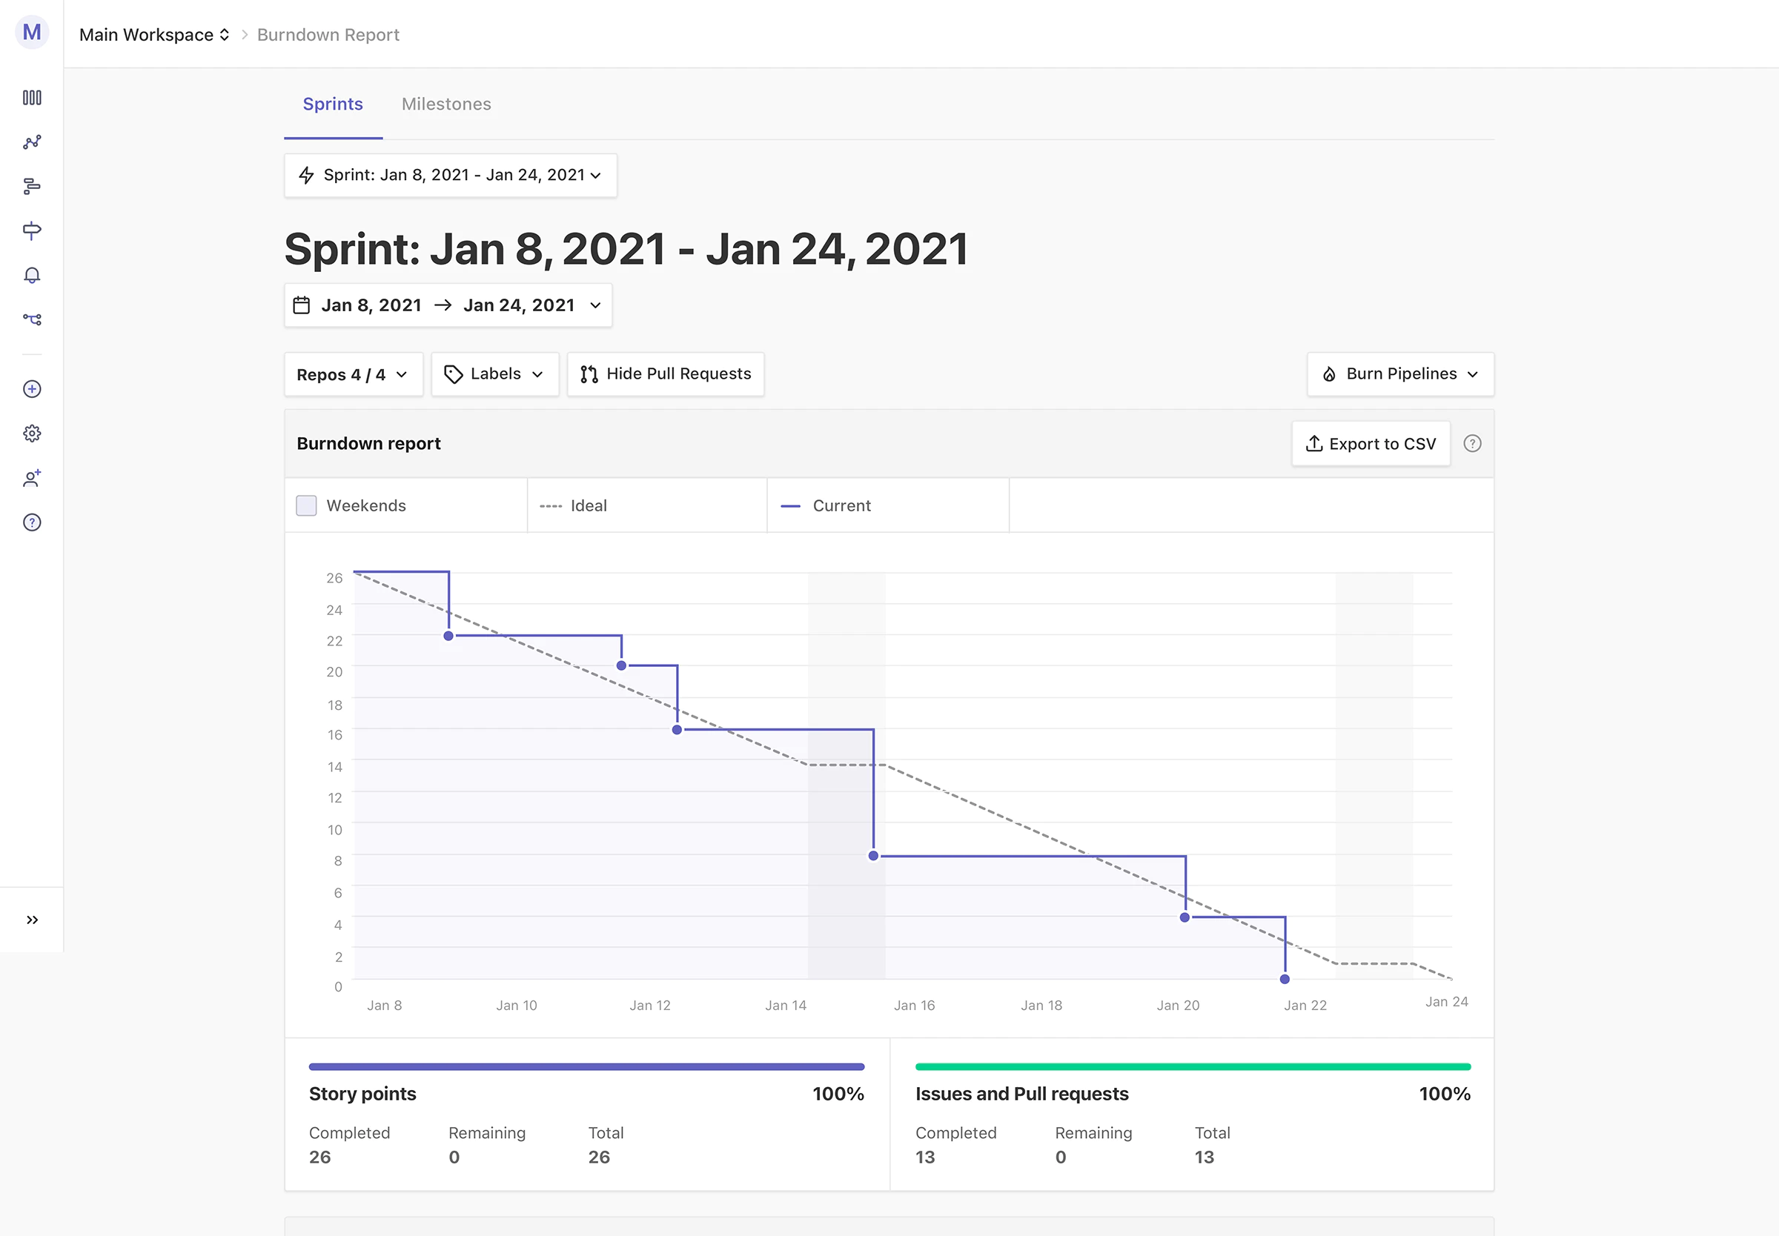The width and height of the screenshot is (1779, 1236).
Task: Click the settings gear icon
Action: point(32,433)
